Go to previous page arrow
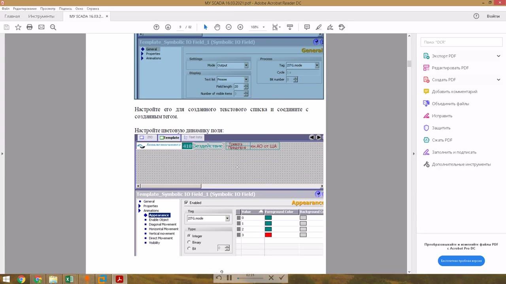This screenshot has width=506, height=284. (x=157, y=27)
